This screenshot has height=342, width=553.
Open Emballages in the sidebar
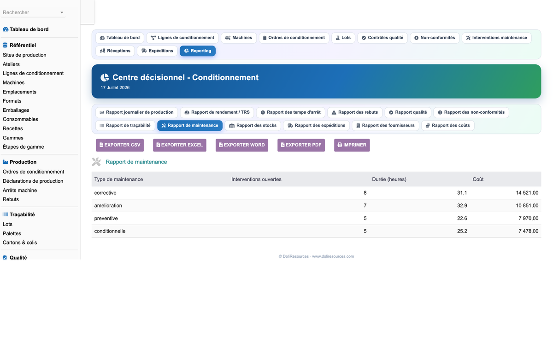[x=16, y=110]
